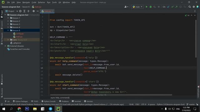Open Search Everywhere magnifier

pyautogui.click(x=190, y=7)
